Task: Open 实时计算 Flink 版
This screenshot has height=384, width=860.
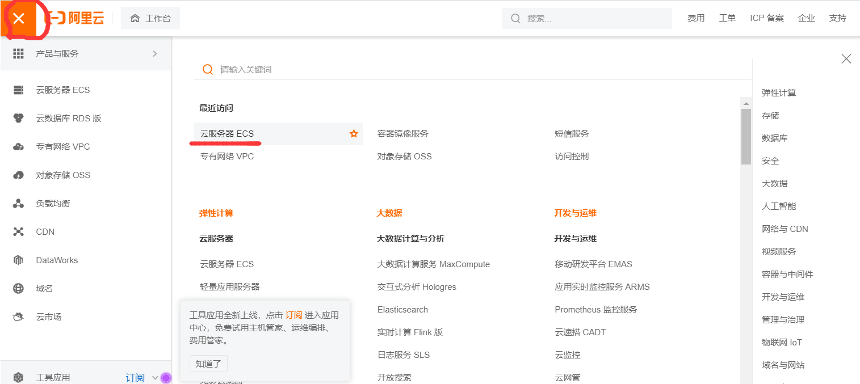Action: [410, 332]
